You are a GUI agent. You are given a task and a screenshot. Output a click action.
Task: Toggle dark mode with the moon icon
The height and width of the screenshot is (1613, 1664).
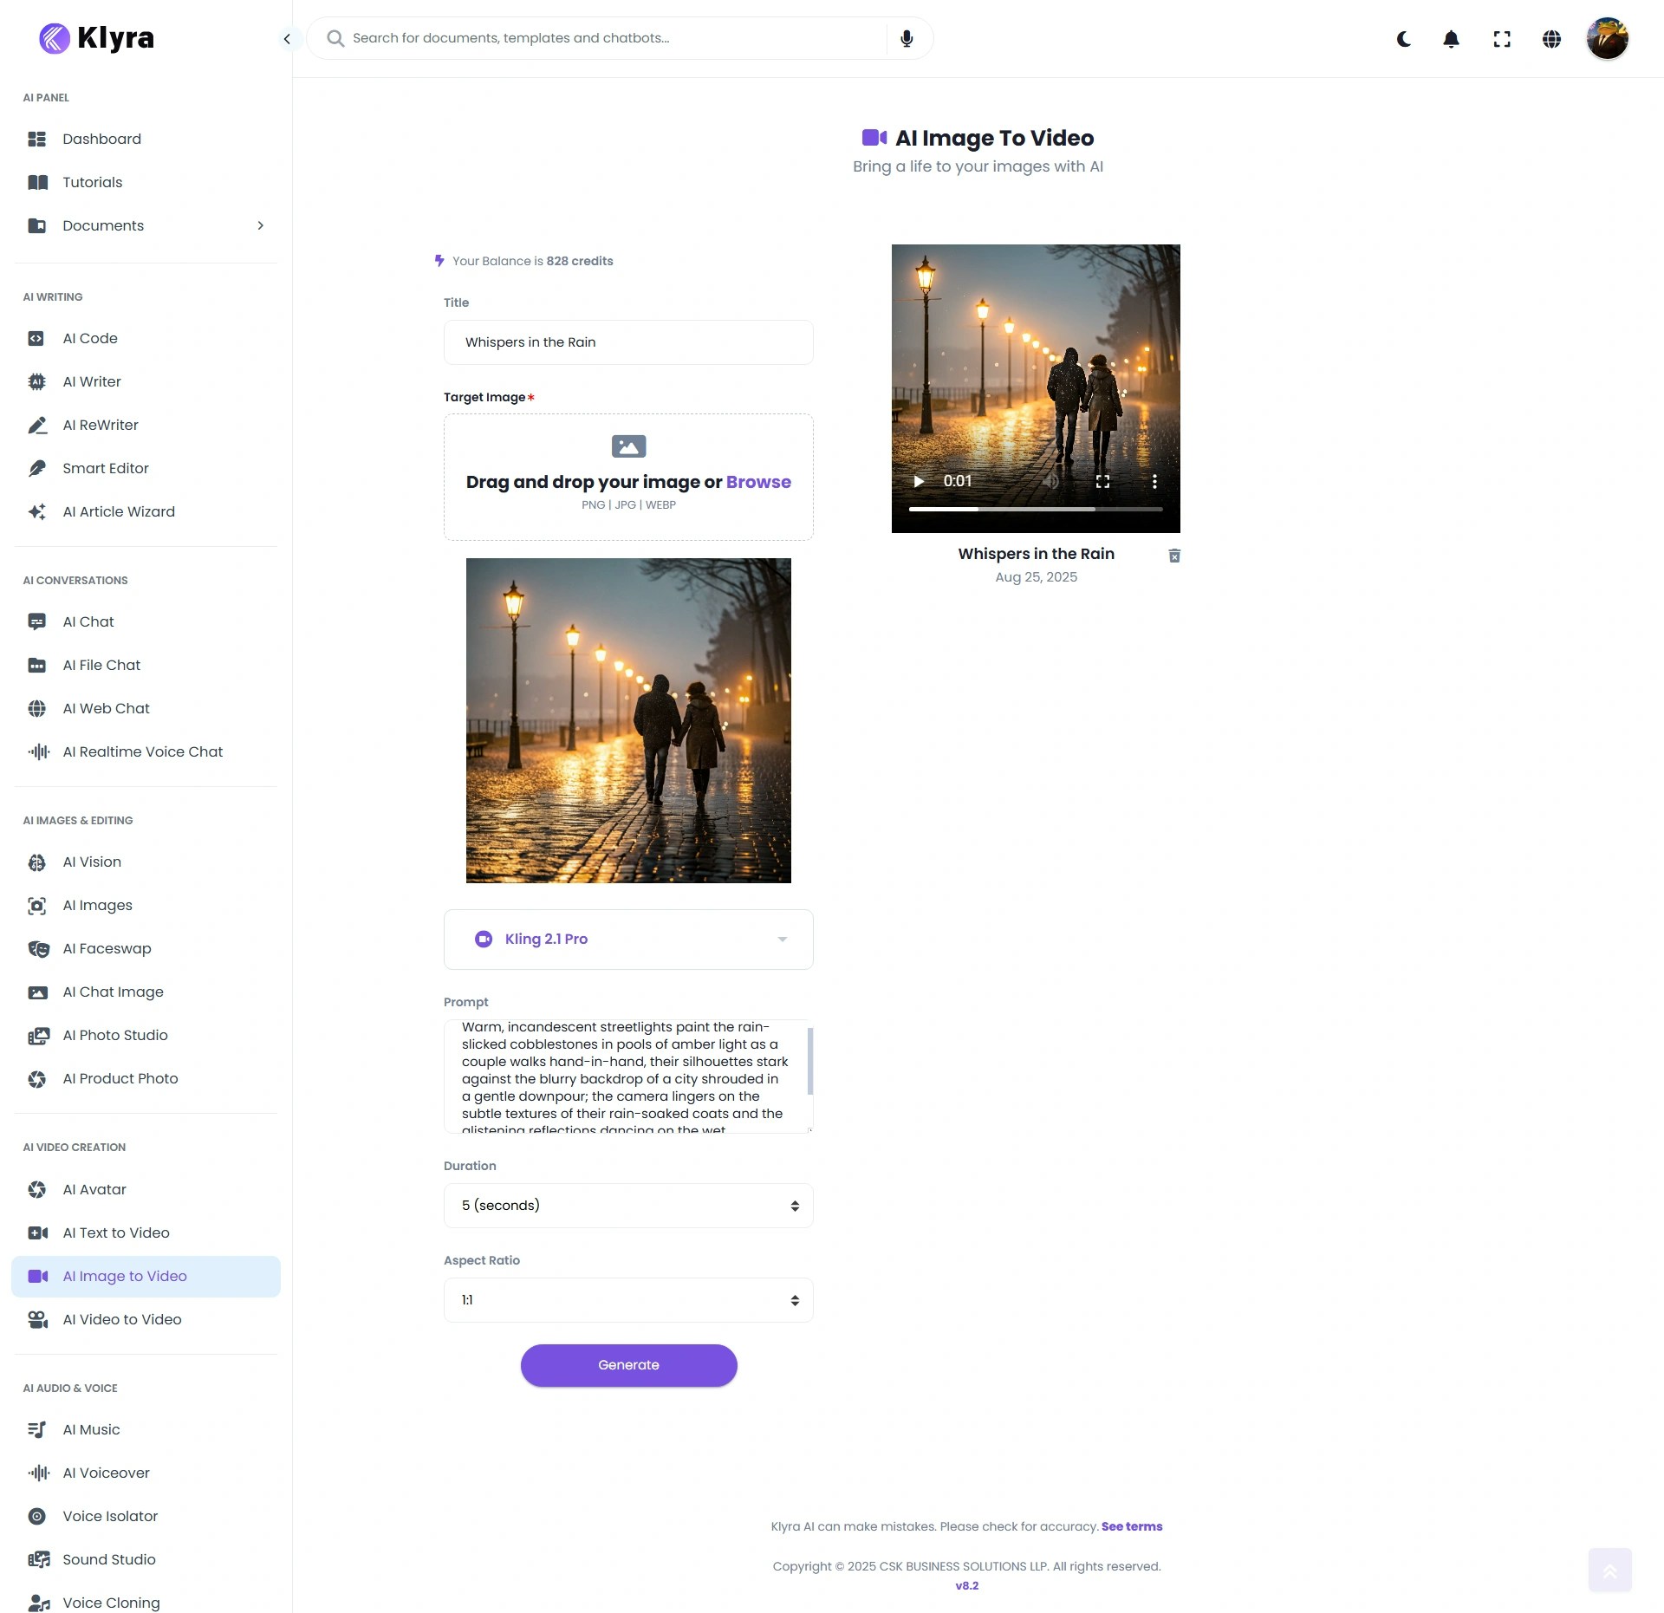1403,39
